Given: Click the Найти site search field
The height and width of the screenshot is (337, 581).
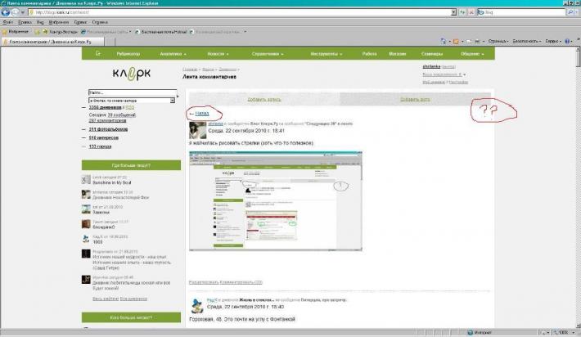Looking at the screenshot, I should [133, 92].
